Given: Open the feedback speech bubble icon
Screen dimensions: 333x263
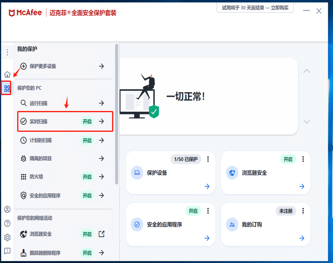Looking at the screenshot, I should click(7, 251).
